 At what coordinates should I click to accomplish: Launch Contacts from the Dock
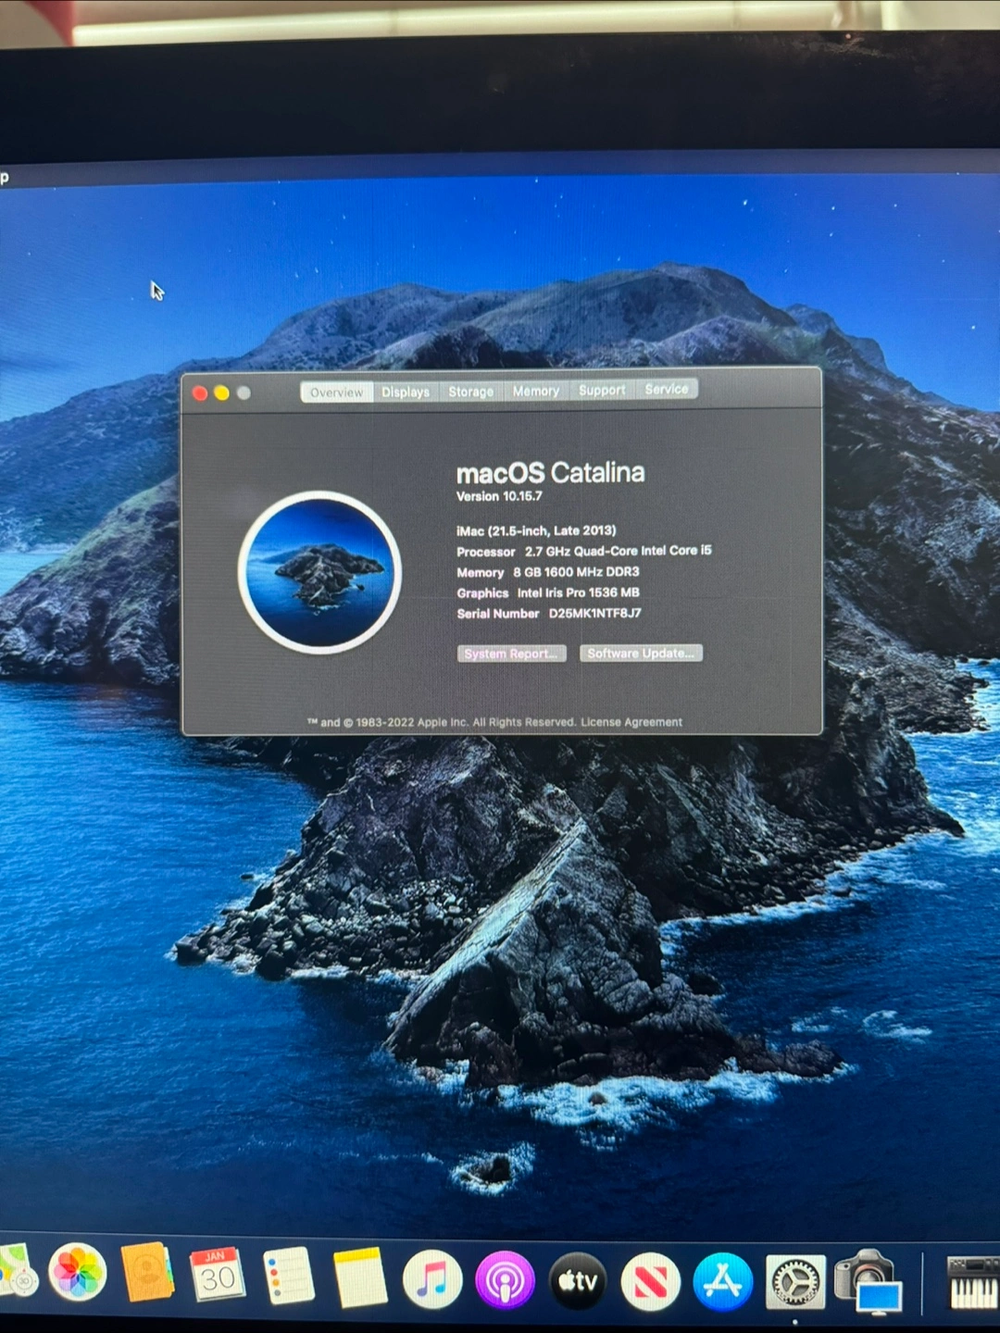[x=147, y=1273]
